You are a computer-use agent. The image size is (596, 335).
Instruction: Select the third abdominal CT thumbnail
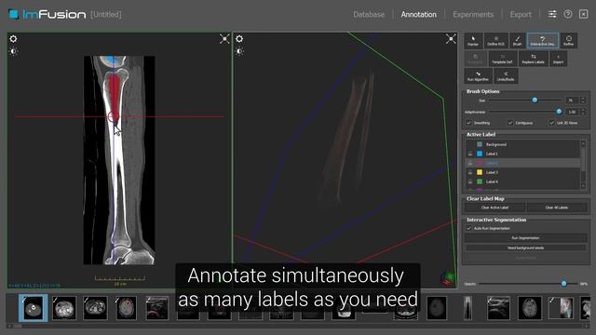(x=95, y=308)
